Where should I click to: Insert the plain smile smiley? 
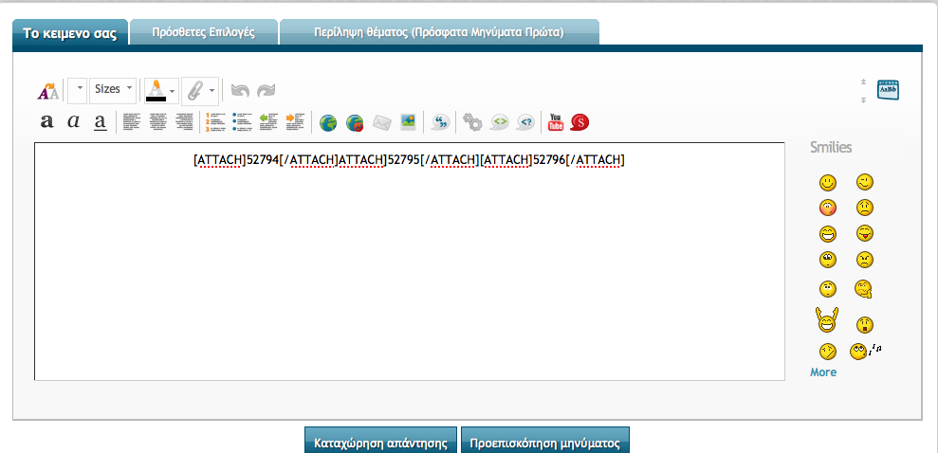point(828,182)
